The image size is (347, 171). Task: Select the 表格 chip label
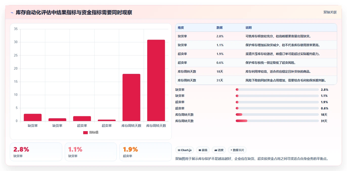[x=204, y=150]
